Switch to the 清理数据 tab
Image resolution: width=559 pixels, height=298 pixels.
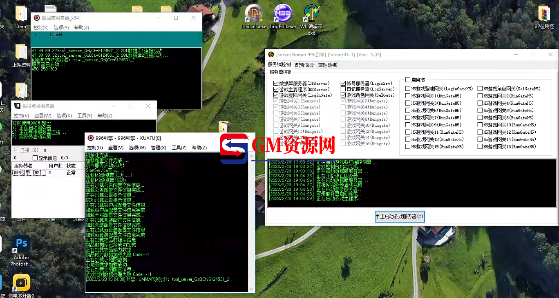click(327, 65)
